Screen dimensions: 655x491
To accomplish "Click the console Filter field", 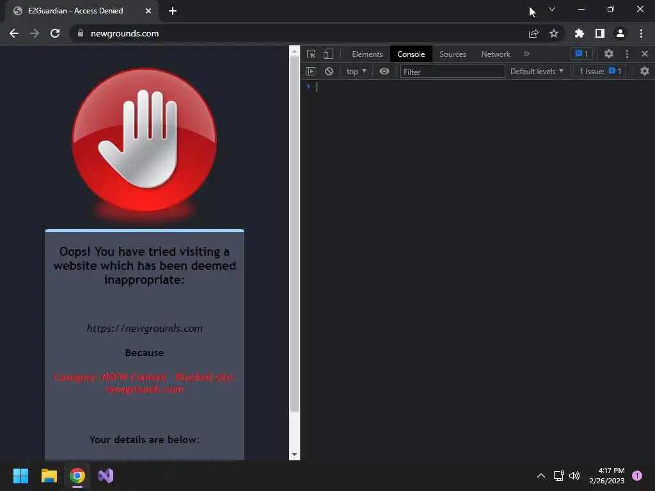I will point(452,72).
